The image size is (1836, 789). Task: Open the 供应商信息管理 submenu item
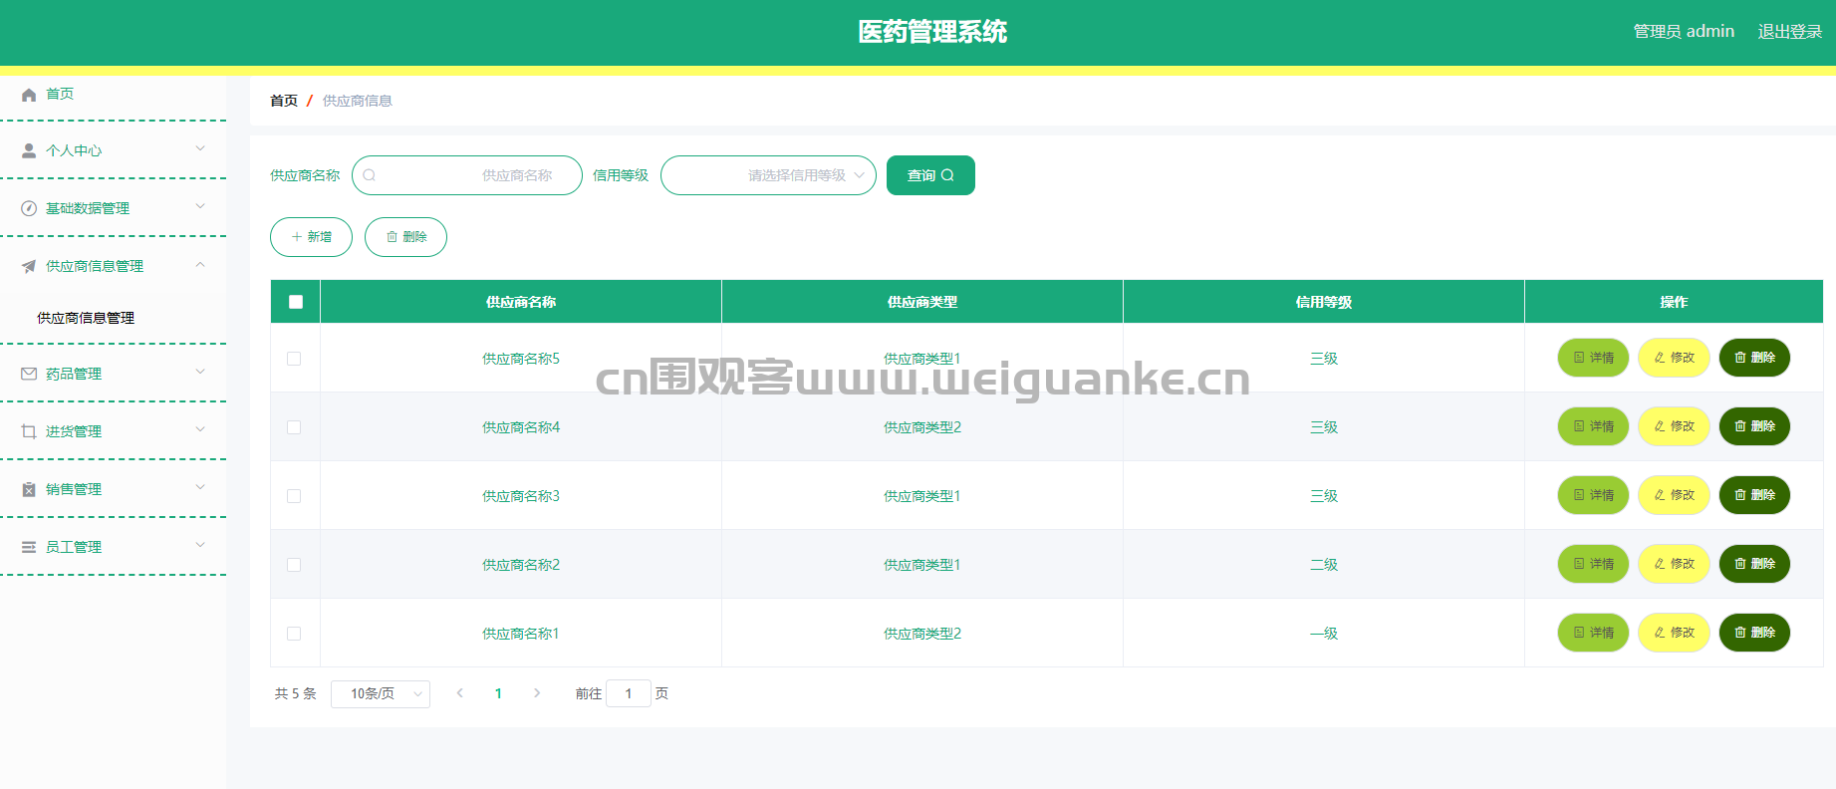86,318
